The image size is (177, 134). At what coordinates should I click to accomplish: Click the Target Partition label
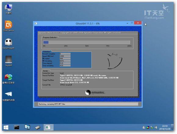click(48, 80)
